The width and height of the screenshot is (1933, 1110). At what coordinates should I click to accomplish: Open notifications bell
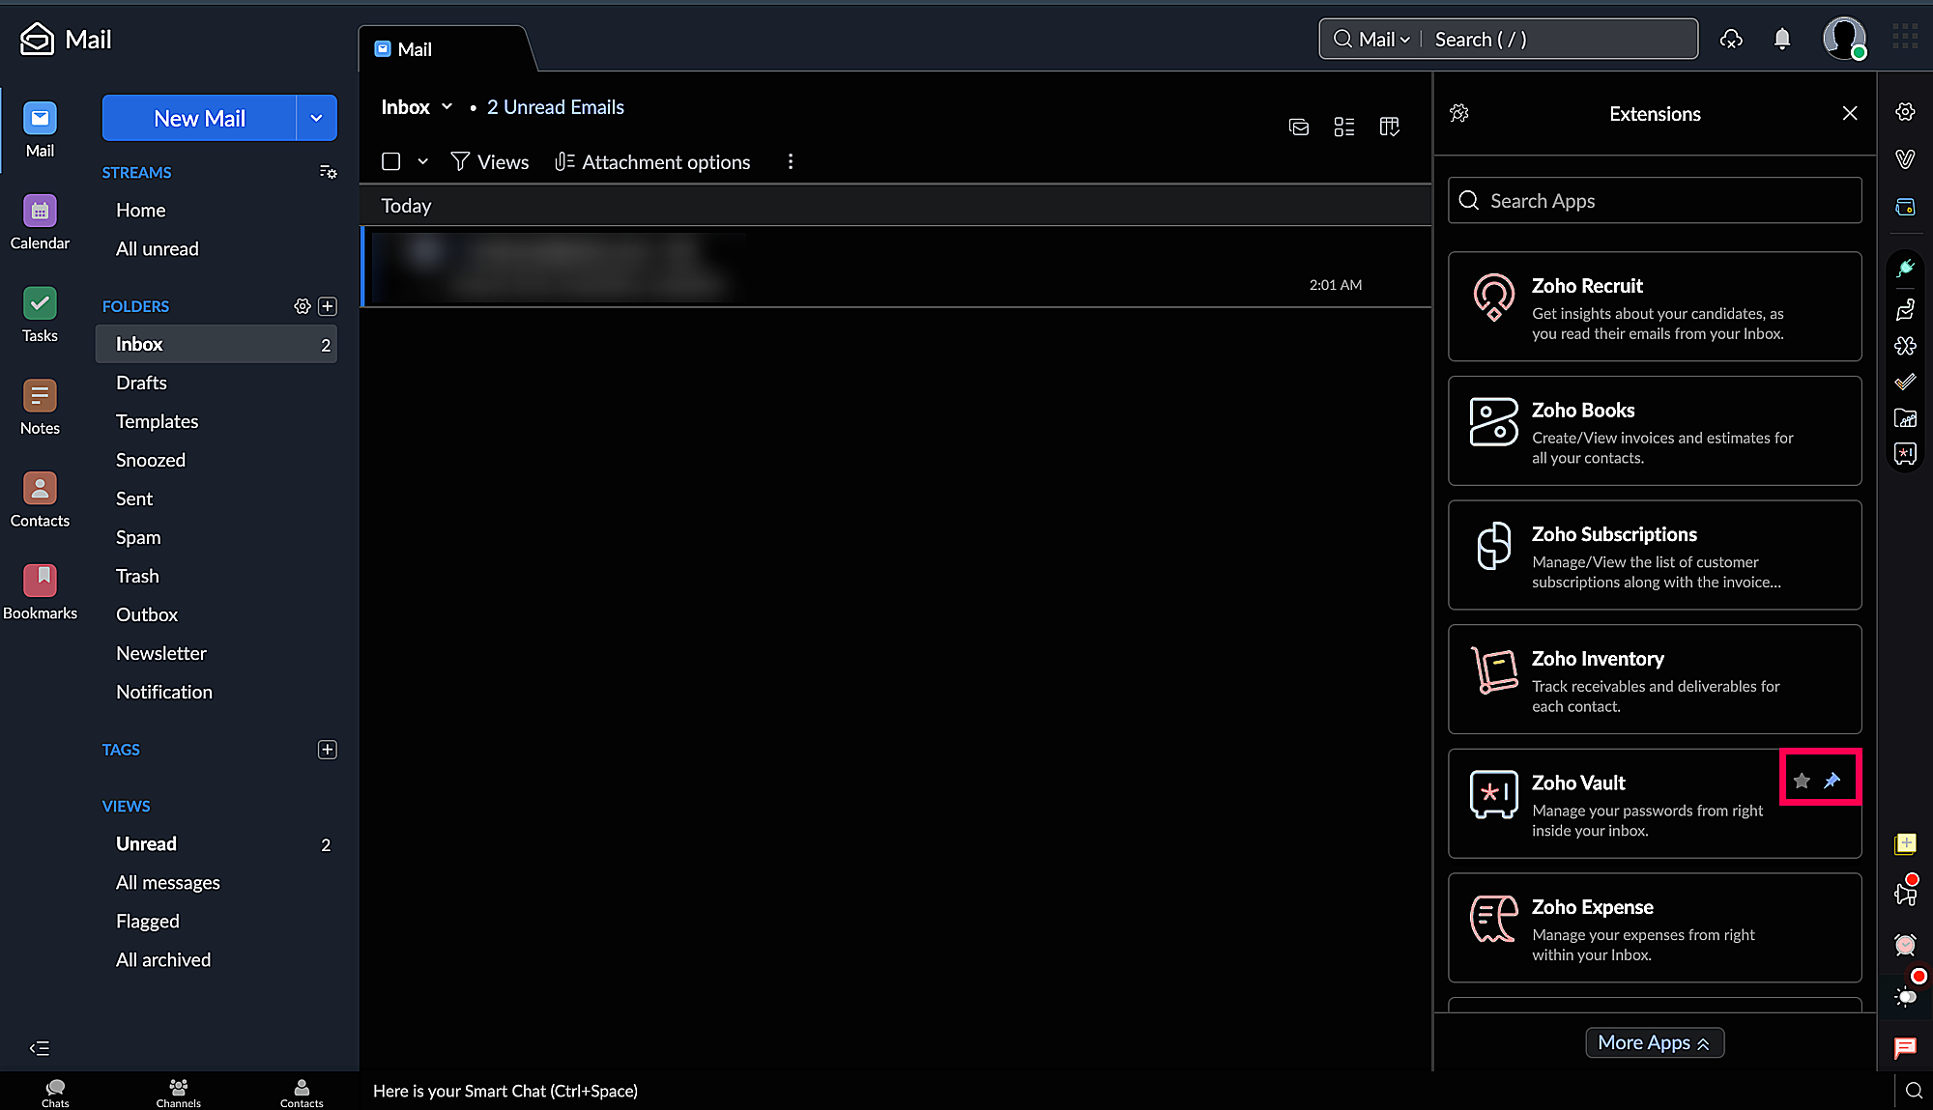(1782, 39)
